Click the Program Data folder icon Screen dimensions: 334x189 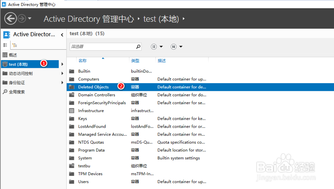point(71,150)
